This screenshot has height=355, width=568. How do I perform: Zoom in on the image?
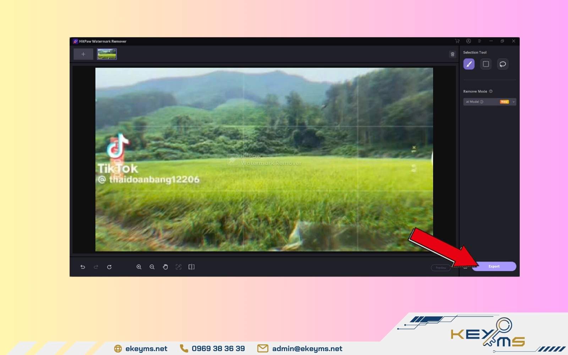(x=139, y=267)
